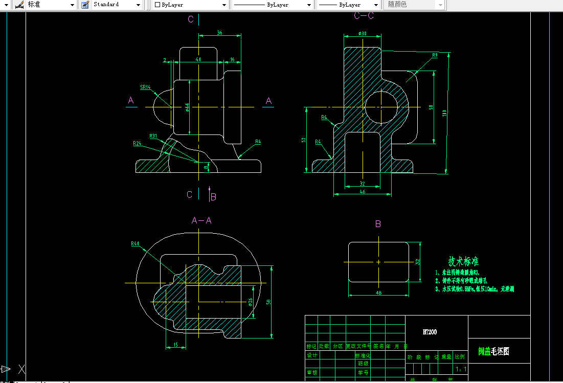Screen dimensions: 563x383
Task: Select the 分区 title block cell
Action: pyautogui.click(x=337, y=346)
